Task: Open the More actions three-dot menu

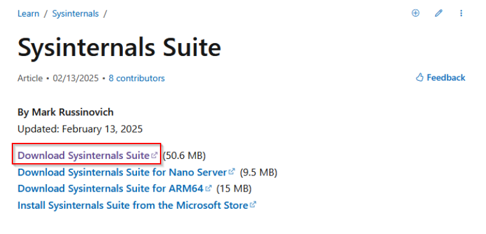Action: click(x=461, y=13)
